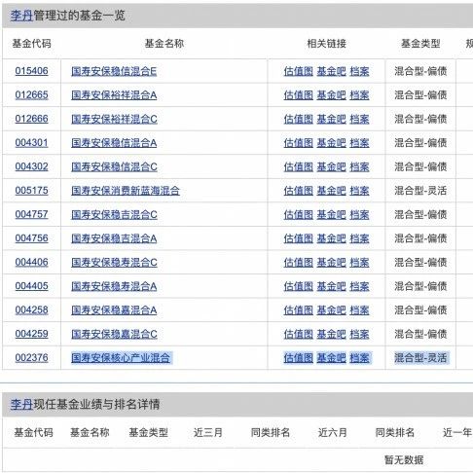Open 档案 for fund 005175
The image size is (473, 473).
pos(359,191)
